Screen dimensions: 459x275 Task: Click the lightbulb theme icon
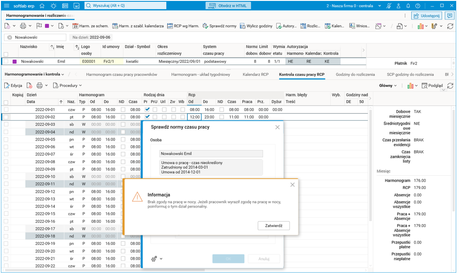point(54,6)
